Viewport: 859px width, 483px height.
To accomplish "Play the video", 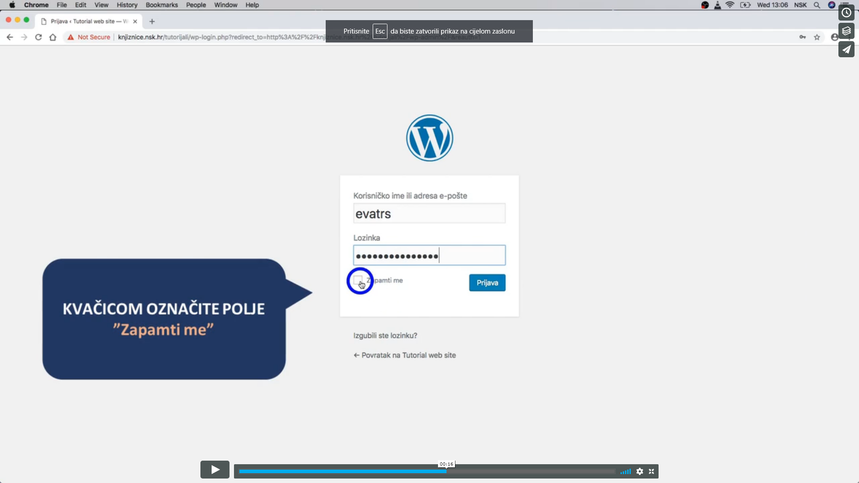I will [x=215, y=470].
